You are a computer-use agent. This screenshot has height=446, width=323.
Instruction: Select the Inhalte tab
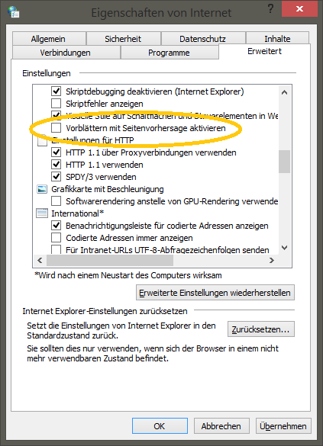[277, 39]
